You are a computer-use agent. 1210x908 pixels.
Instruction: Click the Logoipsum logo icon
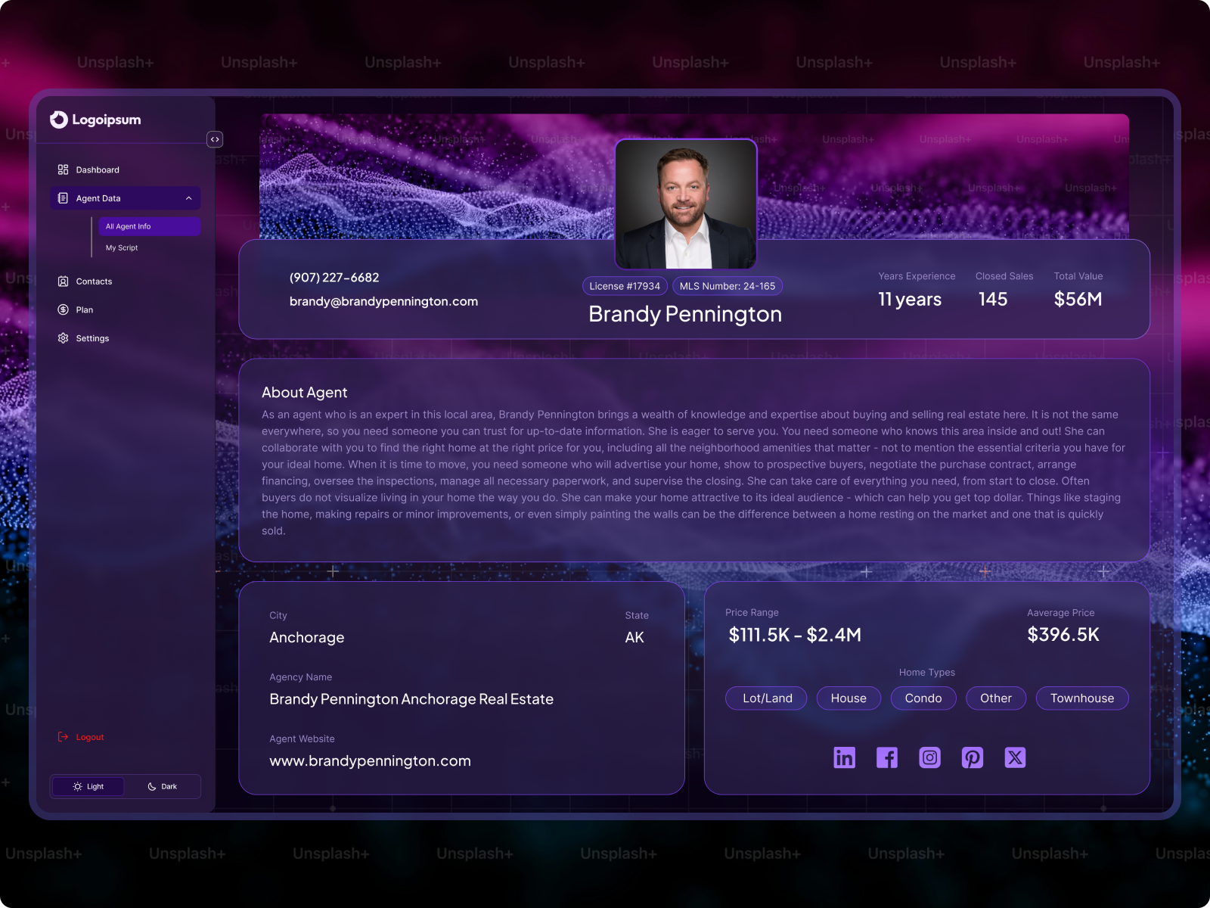tap(59, 120)
